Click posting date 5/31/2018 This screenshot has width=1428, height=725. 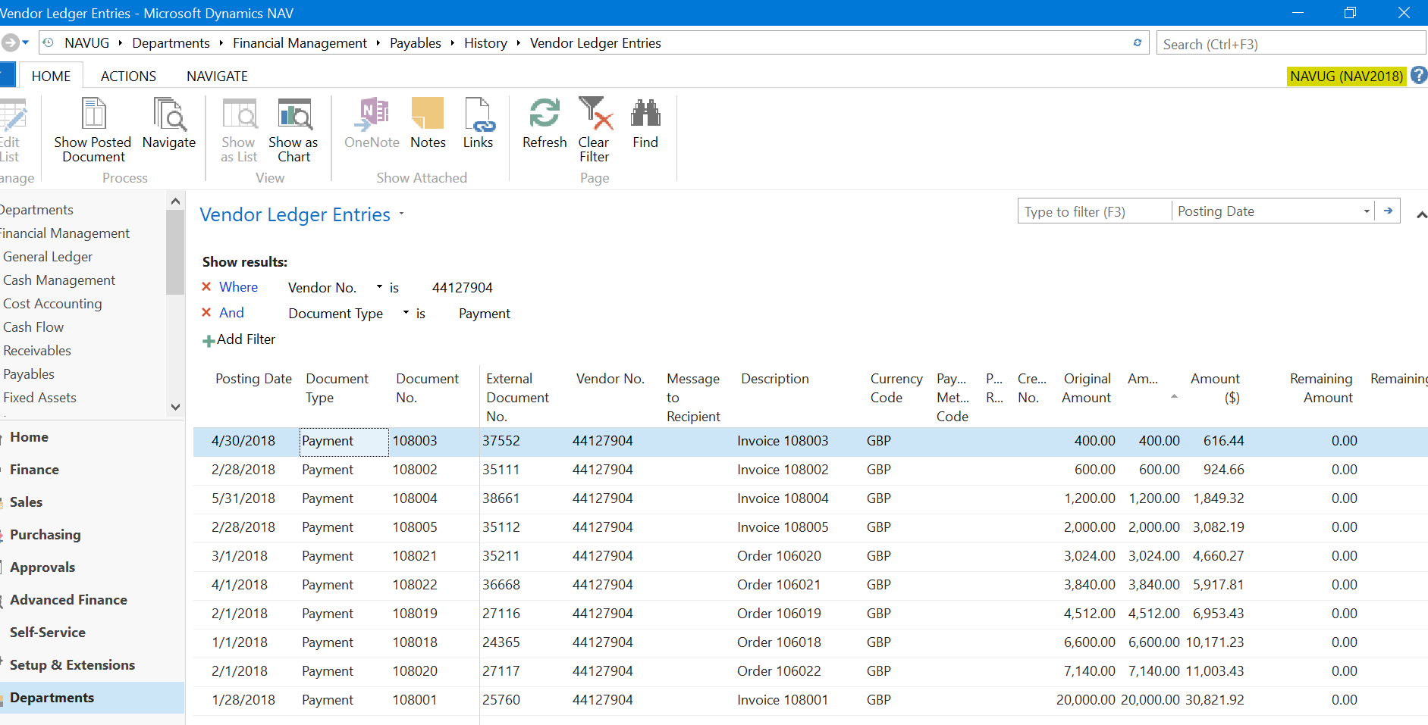[x=243, y=498]
